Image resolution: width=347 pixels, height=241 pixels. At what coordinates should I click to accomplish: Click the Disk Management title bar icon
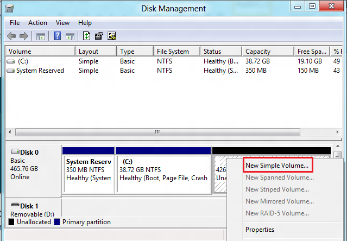point(10,9)
